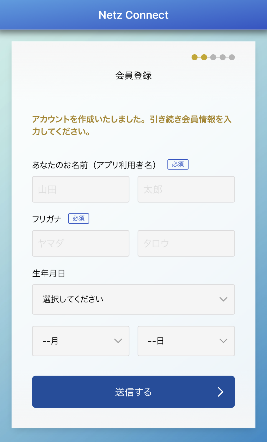Click the second gold progress step dot

coord(204,57)
